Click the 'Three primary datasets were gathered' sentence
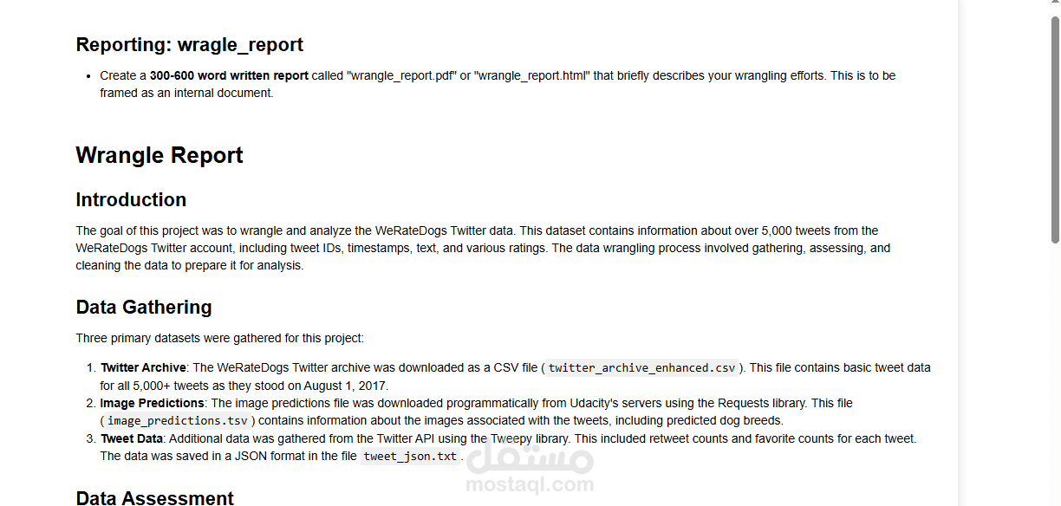1061x506 pixels. point(219,338)
